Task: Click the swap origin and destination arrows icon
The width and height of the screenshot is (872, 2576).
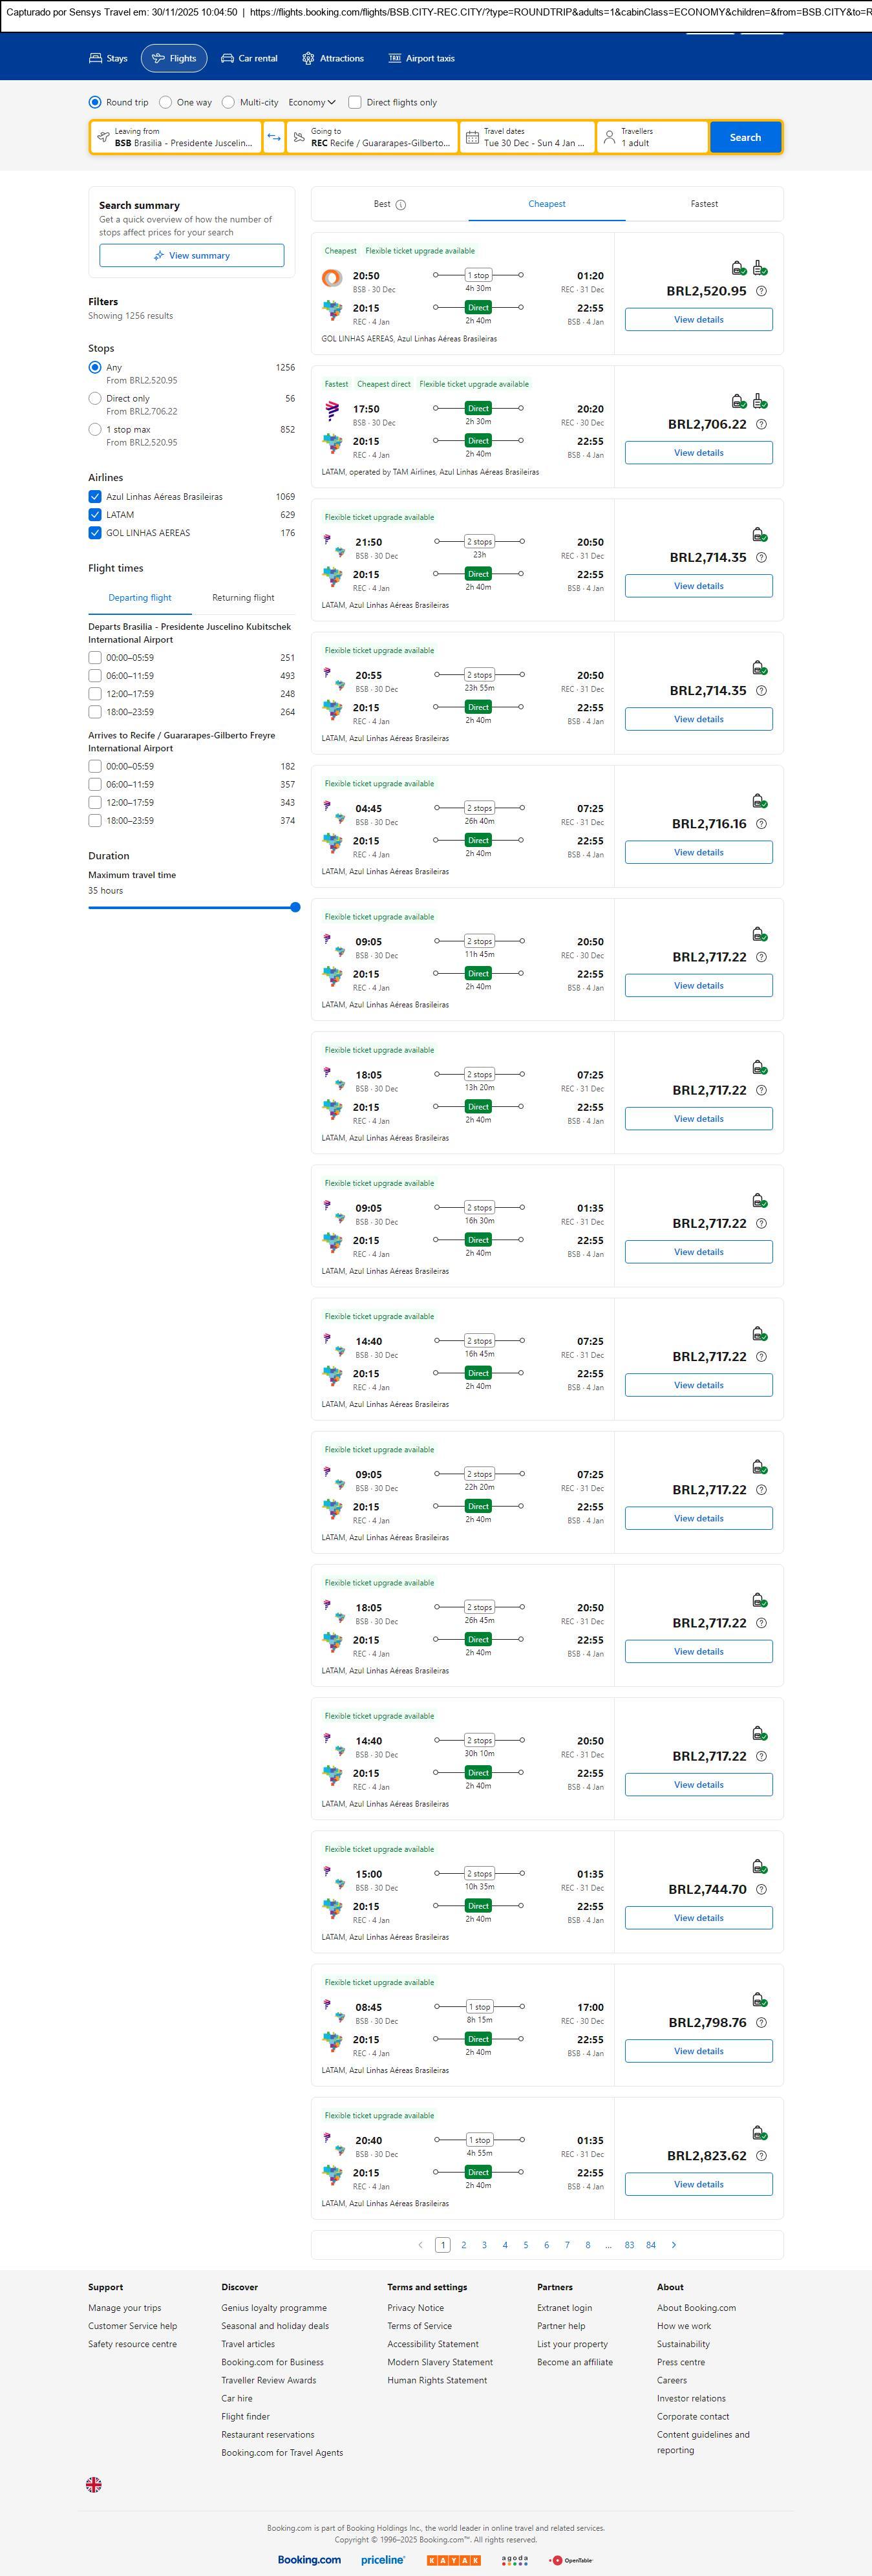Action: (274, 137)
